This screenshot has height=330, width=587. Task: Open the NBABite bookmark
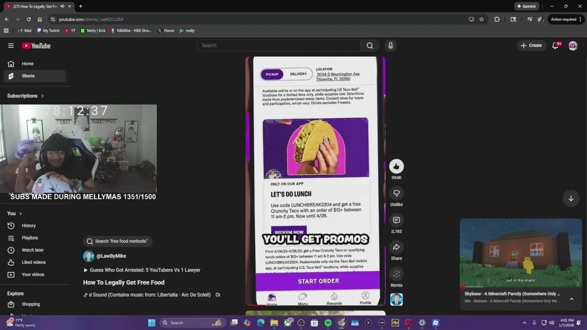click(x=131, y=31)
